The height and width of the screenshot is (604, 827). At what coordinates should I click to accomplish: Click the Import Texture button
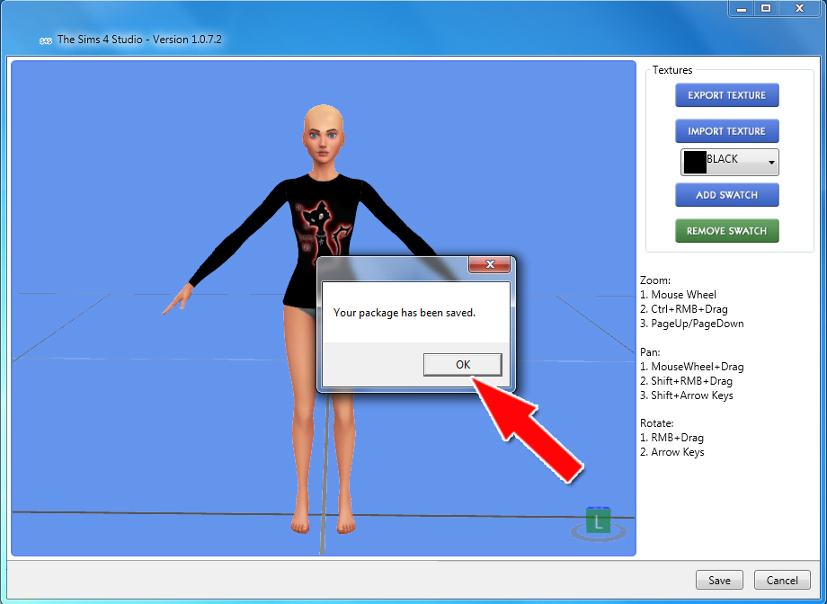pyautogui.click(x=727, y=131)
